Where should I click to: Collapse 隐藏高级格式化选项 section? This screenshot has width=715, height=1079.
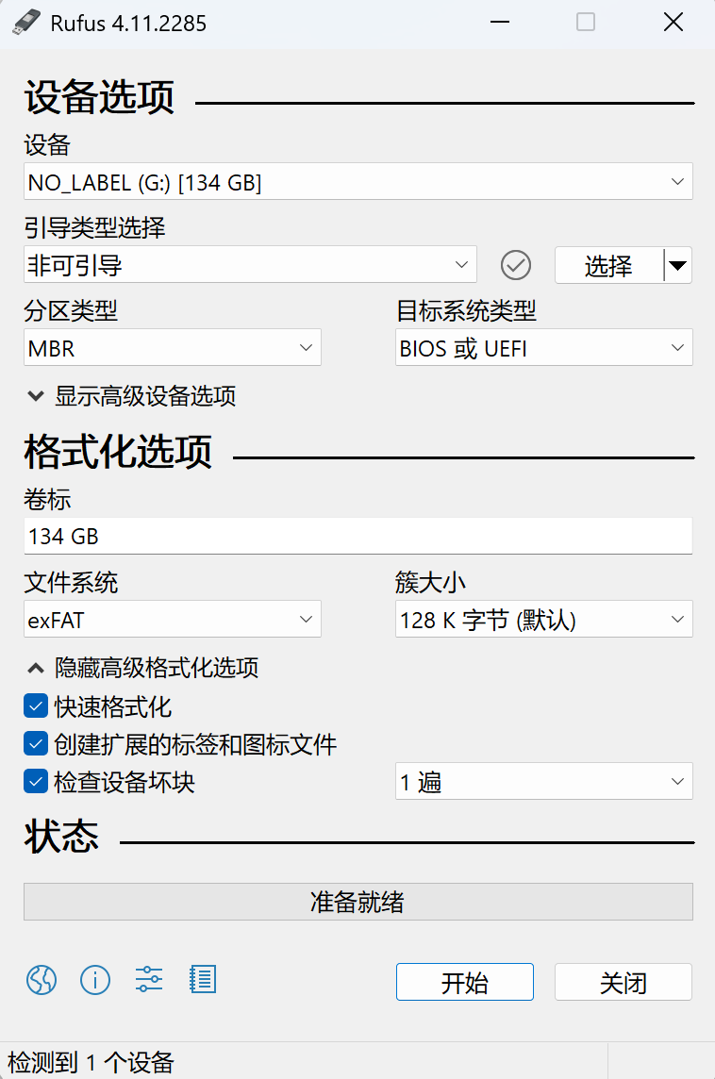[142, 668]
